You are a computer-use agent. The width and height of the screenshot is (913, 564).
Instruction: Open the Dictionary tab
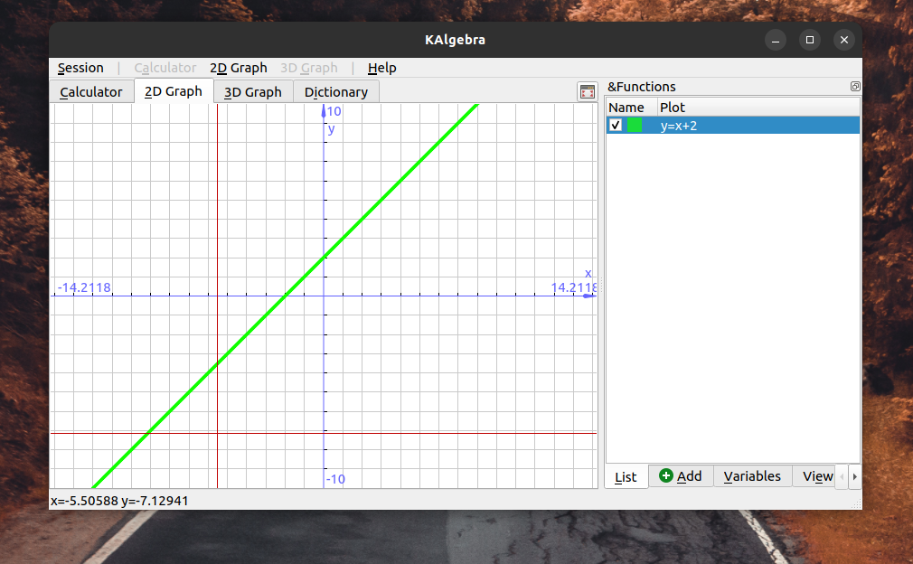coord(336,92)
